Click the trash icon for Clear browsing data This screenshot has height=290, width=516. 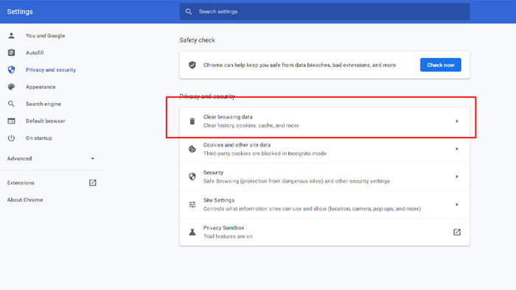[192, 121]
